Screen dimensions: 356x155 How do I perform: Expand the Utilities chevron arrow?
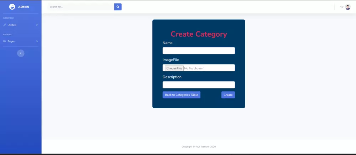coord(37,25)
